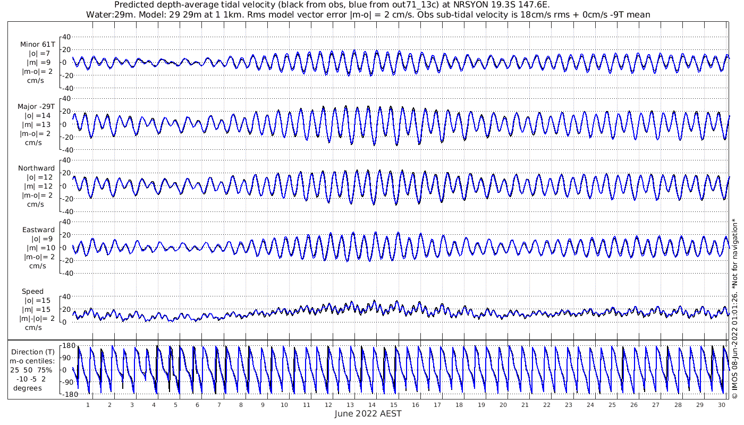744x425 pixels.
Task: Click the "June 2022 AEST" x-axis label
Action: coord(368,414)
